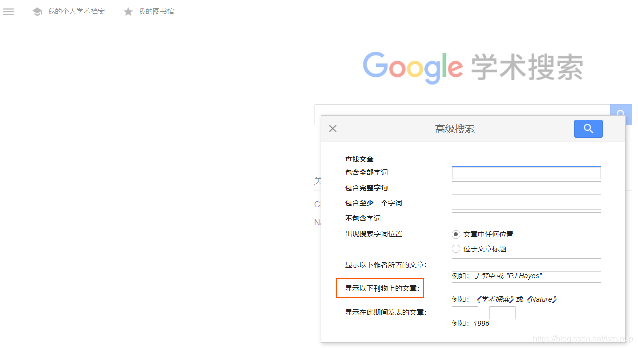Click the 查找文章 heading text
The image size is (638, 348).
click(359, 159)
